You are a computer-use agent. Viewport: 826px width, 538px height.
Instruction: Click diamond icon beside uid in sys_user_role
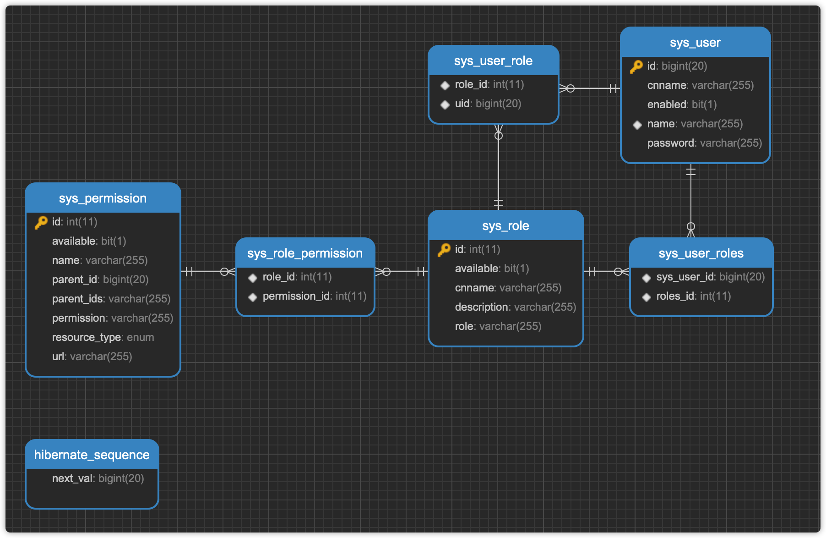point(445,104)
